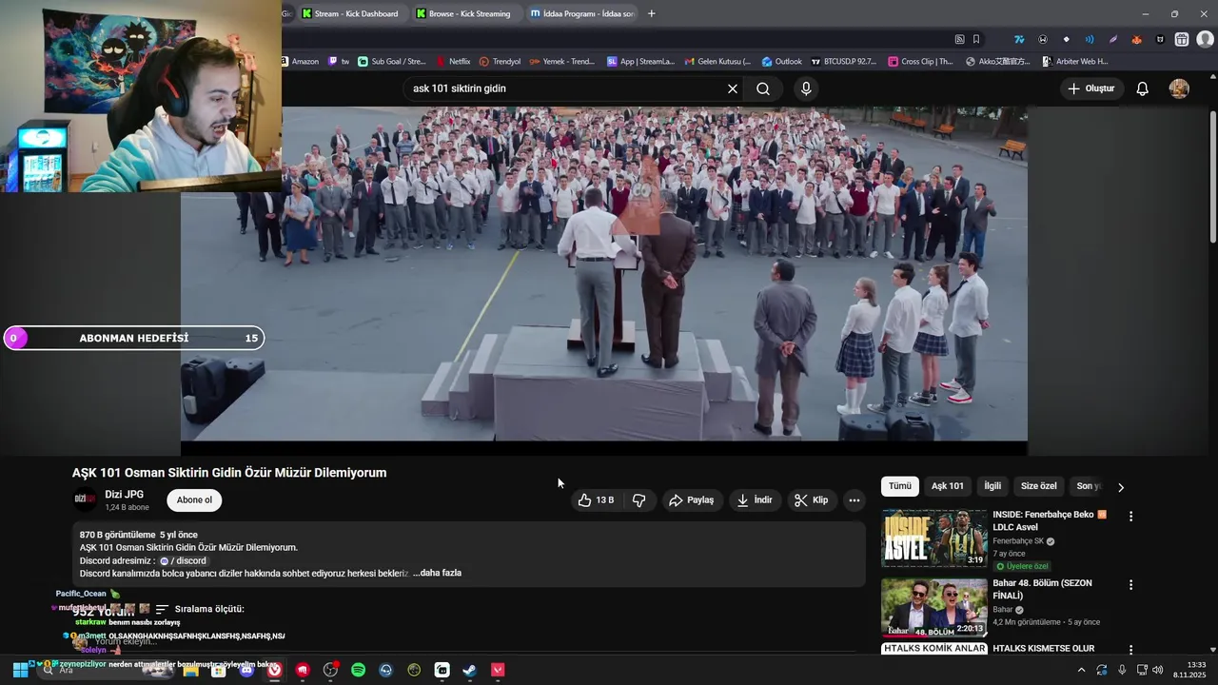The height and width of the screenshot is (685, 1218).
Task: Open more actions three-dot menu under video
Action: 855,500
